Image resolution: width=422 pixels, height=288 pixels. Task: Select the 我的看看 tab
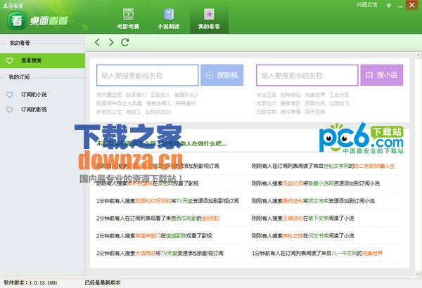tap(209, 18)
